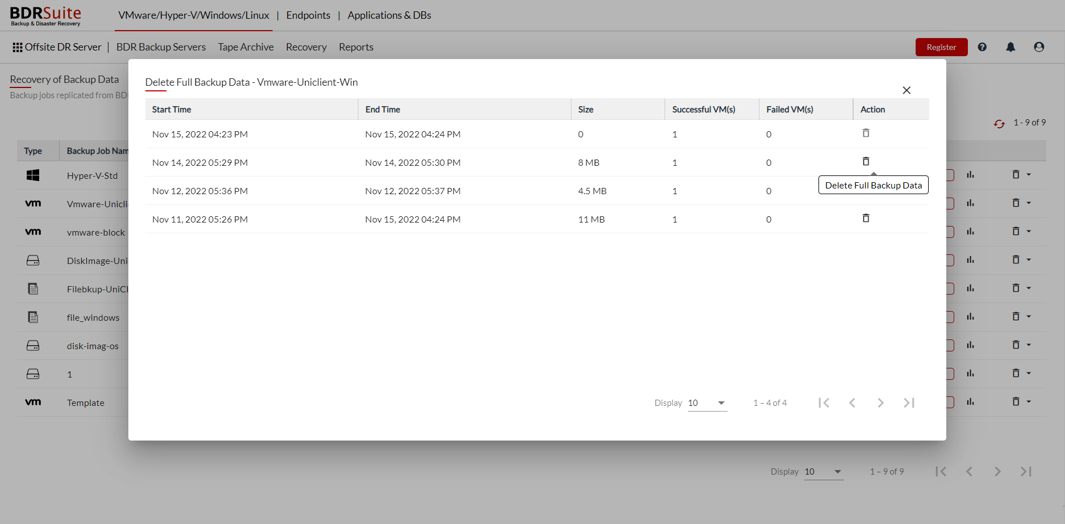1065x524 pixels.
Task: Click the 4.5 MB size cell
Action: point(592,191)
